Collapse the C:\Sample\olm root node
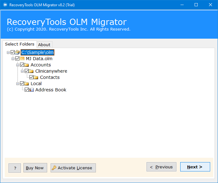This screenshot has width=218, height=183. pyautogui.click(x=8, y=52)
